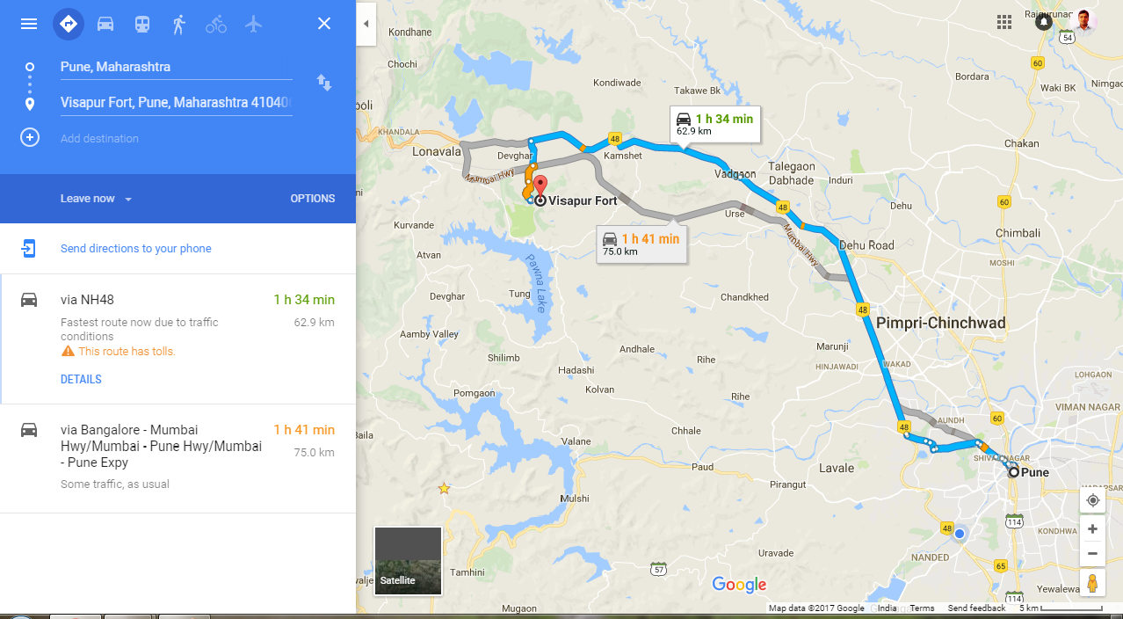
Task: Select the transit travel mode icon
Action: pos(142,24)
